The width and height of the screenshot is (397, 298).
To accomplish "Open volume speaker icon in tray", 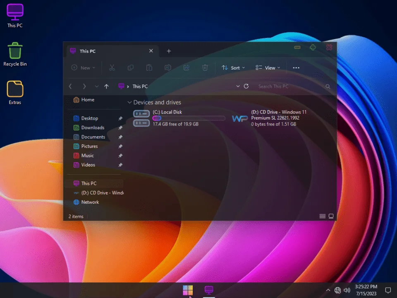I will [x=347, y=290].
